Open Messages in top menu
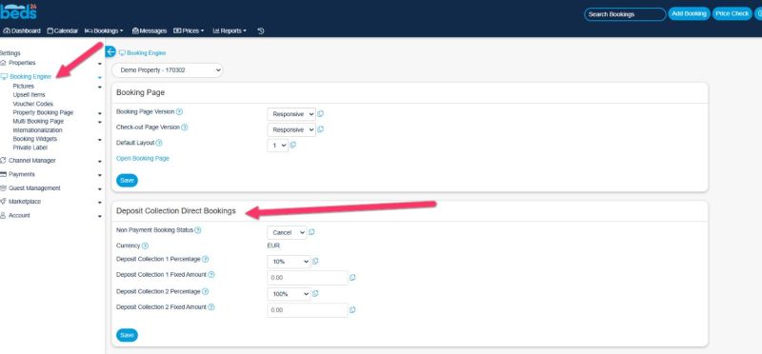Screen dimensions: 762x354 (x=150, y=30)
